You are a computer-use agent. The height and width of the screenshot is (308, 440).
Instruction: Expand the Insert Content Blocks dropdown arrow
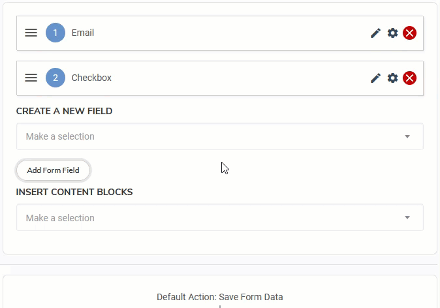click(407, 217)
